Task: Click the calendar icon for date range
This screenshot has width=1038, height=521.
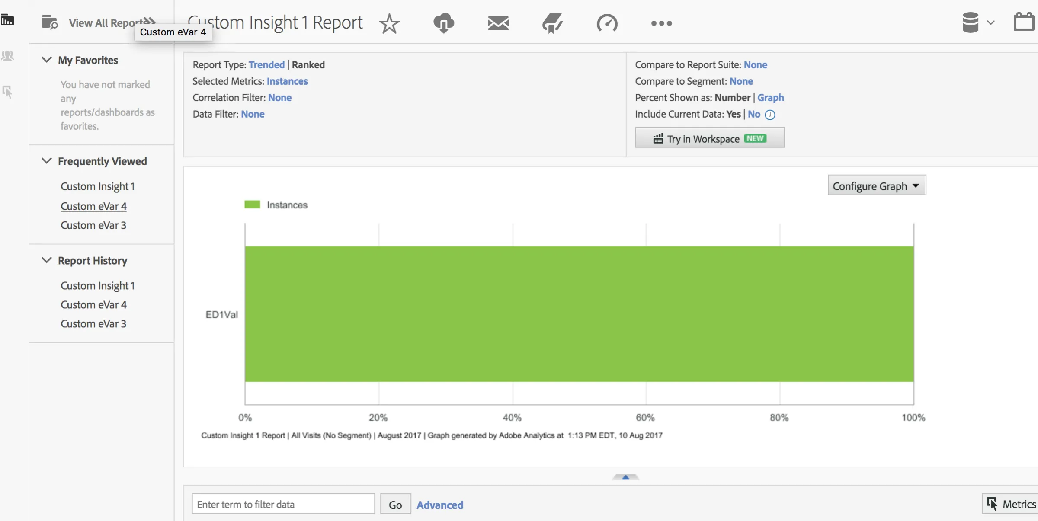Action: [1024, 21]
